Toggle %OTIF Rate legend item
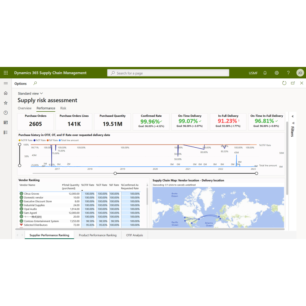Image resolution: width=306 pixels, height=306 pixels. 26,140
